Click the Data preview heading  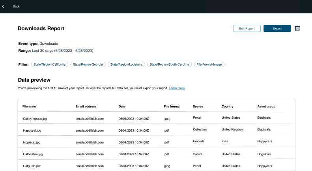(34, 80)
